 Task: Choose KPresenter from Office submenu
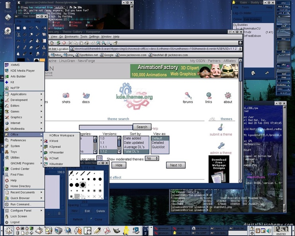[62, 153]
